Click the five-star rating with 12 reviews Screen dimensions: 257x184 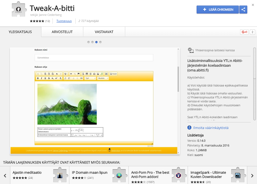click(x=40, y=21)
